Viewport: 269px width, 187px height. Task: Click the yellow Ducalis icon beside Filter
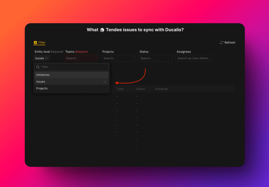click(35, 43)
